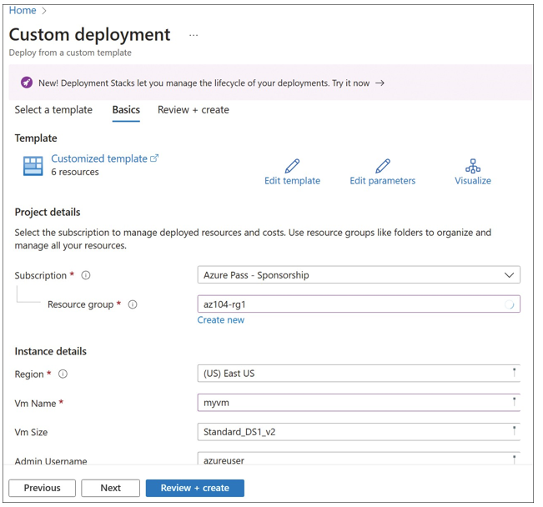Viewport: 543px width, 507px height.
Task: Click the Instance details heading
Action: click(51, 351)
